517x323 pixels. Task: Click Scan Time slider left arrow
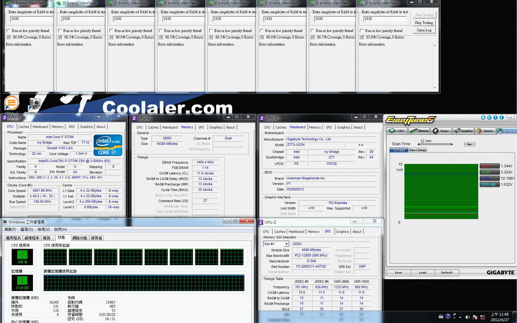pyautogui.click(x=419, y=144)
